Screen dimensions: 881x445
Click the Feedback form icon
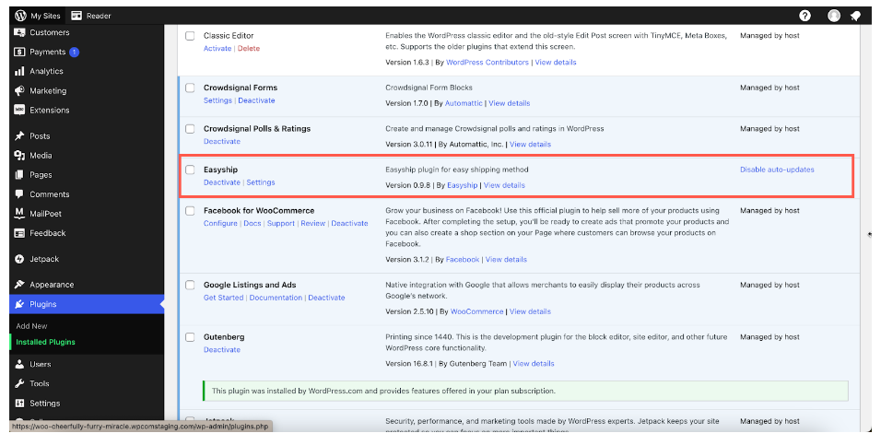[x=19, y=233]
